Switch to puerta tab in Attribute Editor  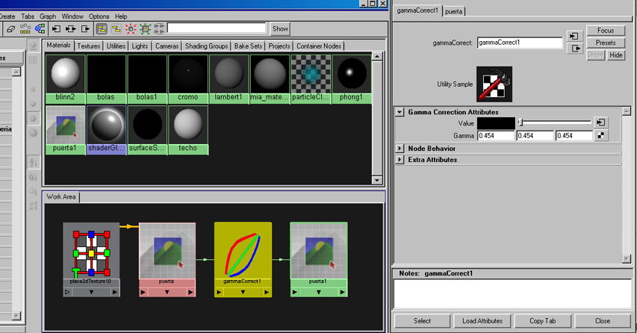pyautogui.click(x=454, y=11)
